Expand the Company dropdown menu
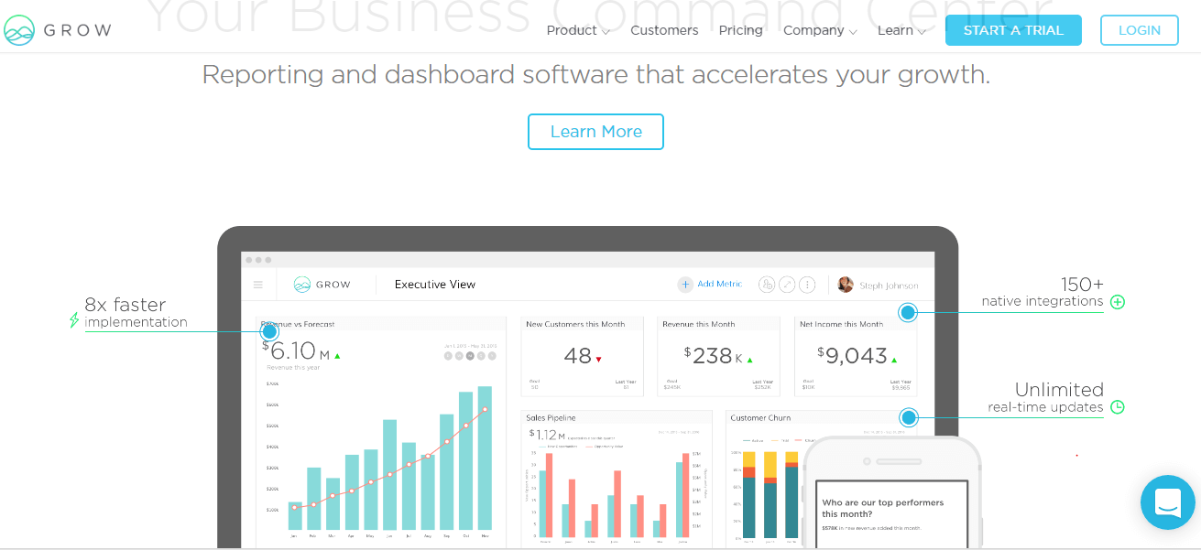Screen dimensions: 1201x550 (819, 30)
